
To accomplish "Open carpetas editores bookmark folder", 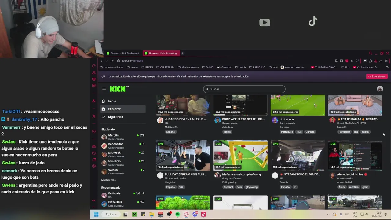I will coord(112,67).
